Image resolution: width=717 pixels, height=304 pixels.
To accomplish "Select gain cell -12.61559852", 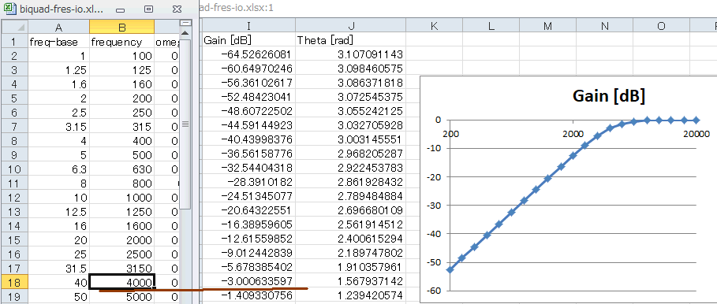I will coord(248,239).
